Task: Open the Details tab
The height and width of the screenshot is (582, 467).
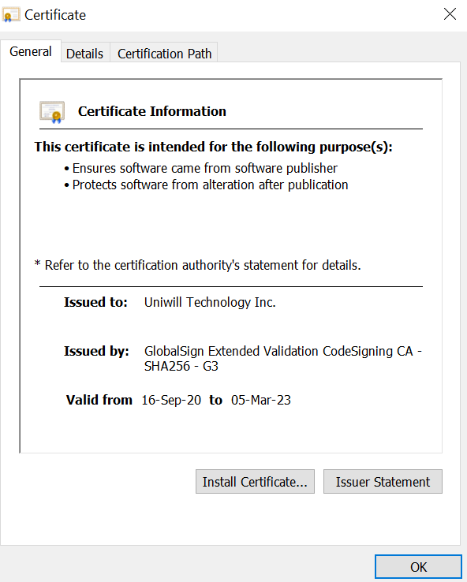Action: tap(85, 54)
